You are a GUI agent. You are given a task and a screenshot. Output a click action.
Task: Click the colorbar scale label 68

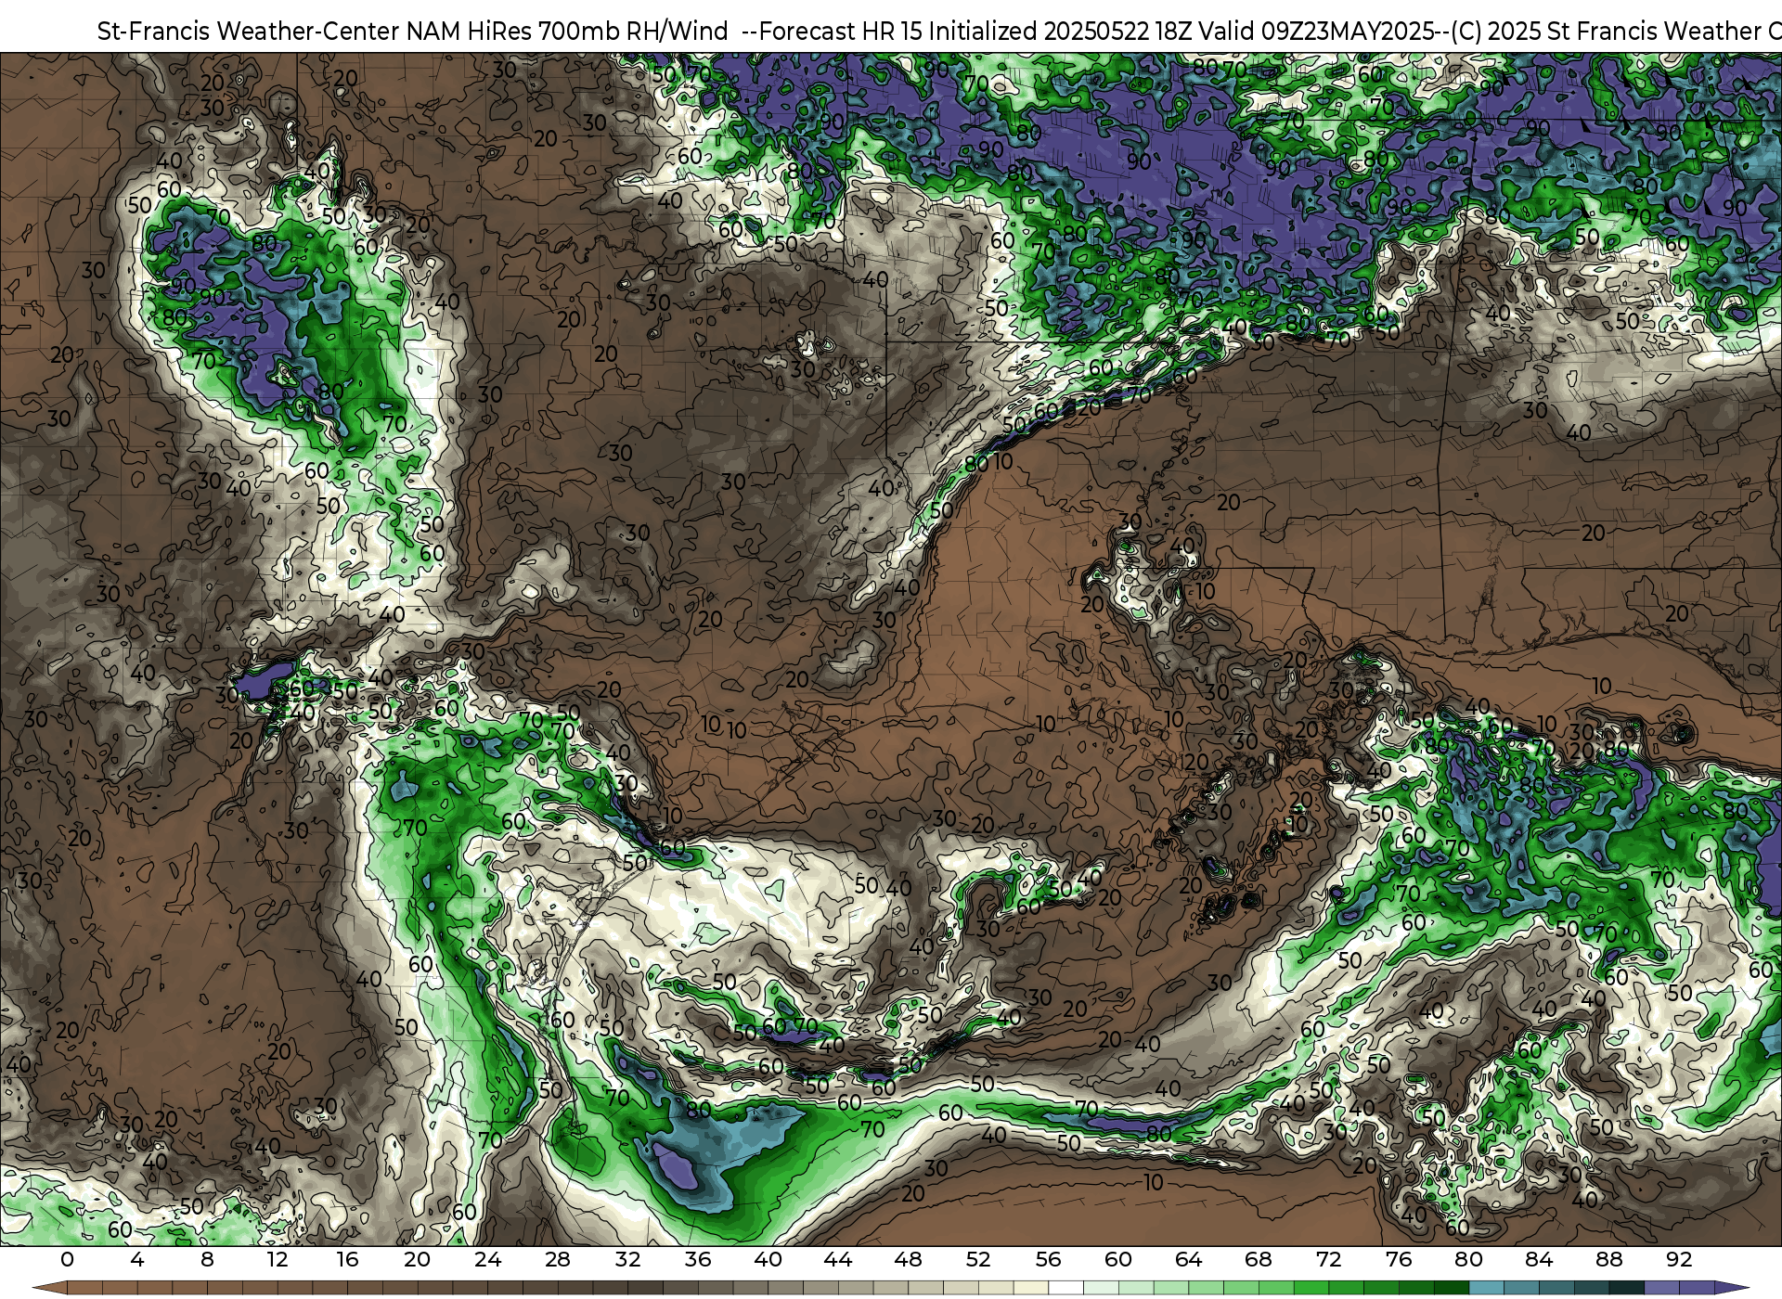(1259, 1259)
